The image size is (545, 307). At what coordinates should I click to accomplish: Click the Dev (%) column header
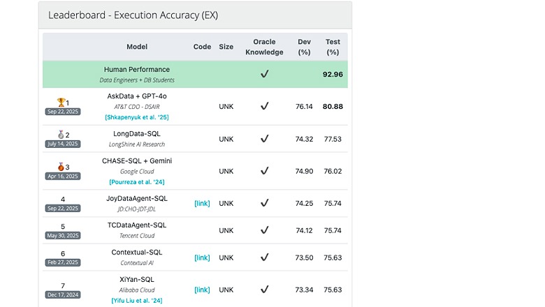pyautogui.click(x=304, y=47)
